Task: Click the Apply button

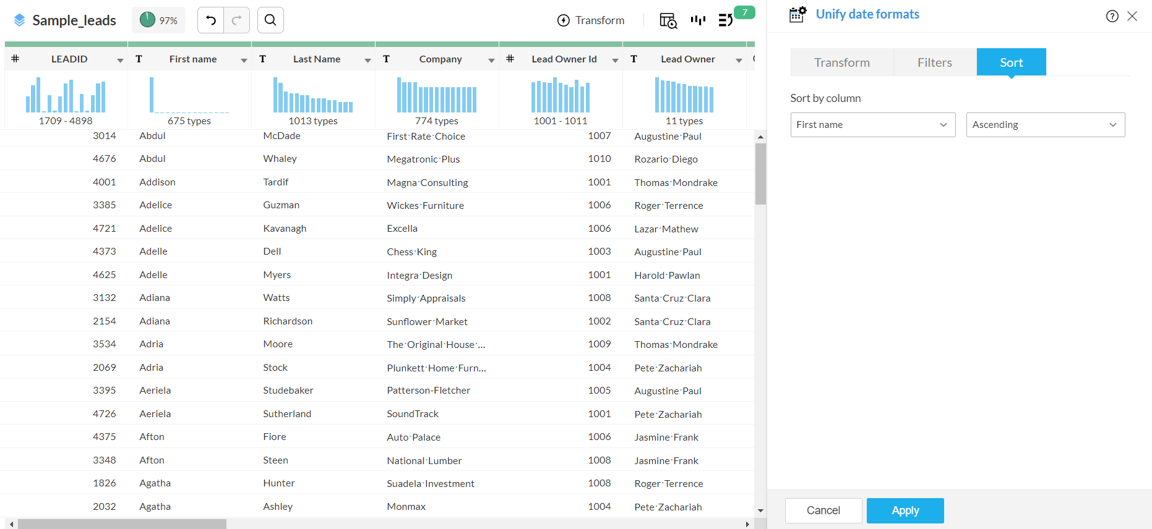Action: tap(905, 510)
